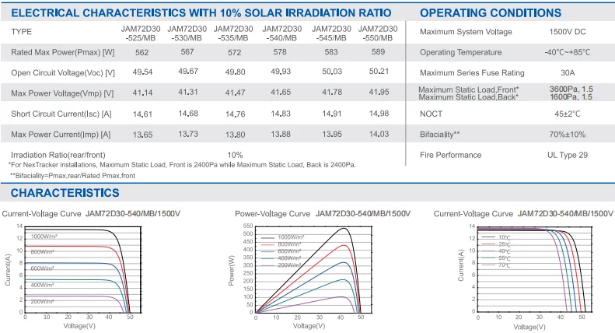Click the irradiance Current-Voltage curve chart

pos(82,269)
